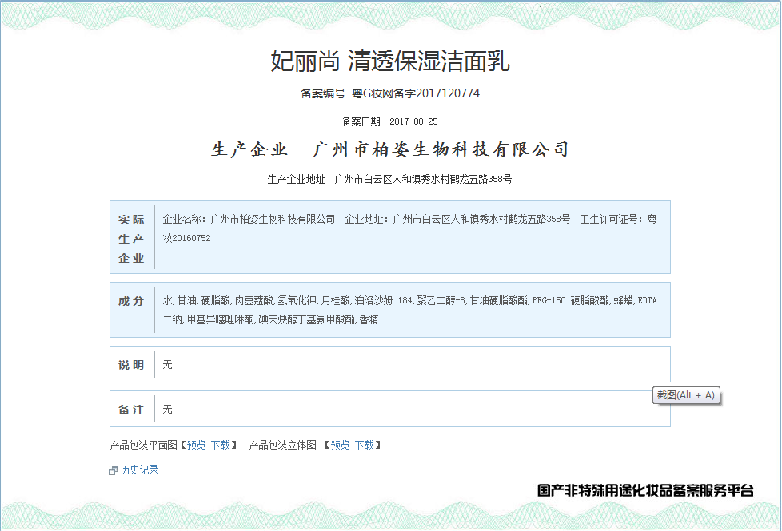Click the 备案日期 label

pos(361,121)
